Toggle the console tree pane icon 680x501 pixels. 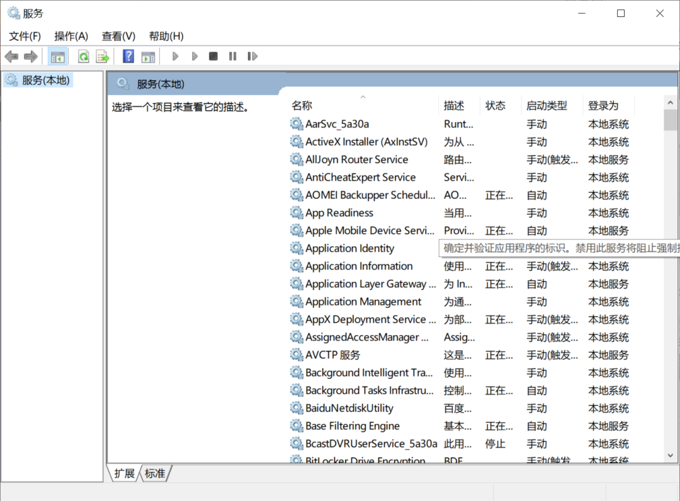pos(58,57)
